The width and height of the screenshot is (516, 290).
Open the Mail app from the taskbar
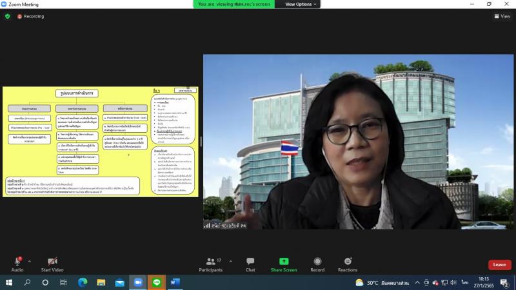pyautogui.click(x=120, y=282)
